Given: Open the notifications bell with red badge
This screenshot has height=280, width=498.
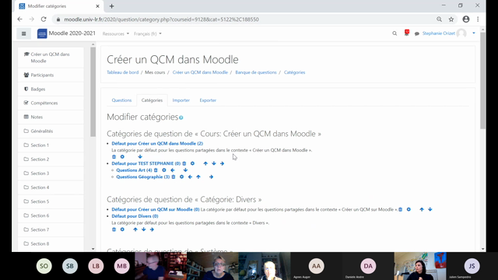Looking at the screenshot, I should [407, 33].
